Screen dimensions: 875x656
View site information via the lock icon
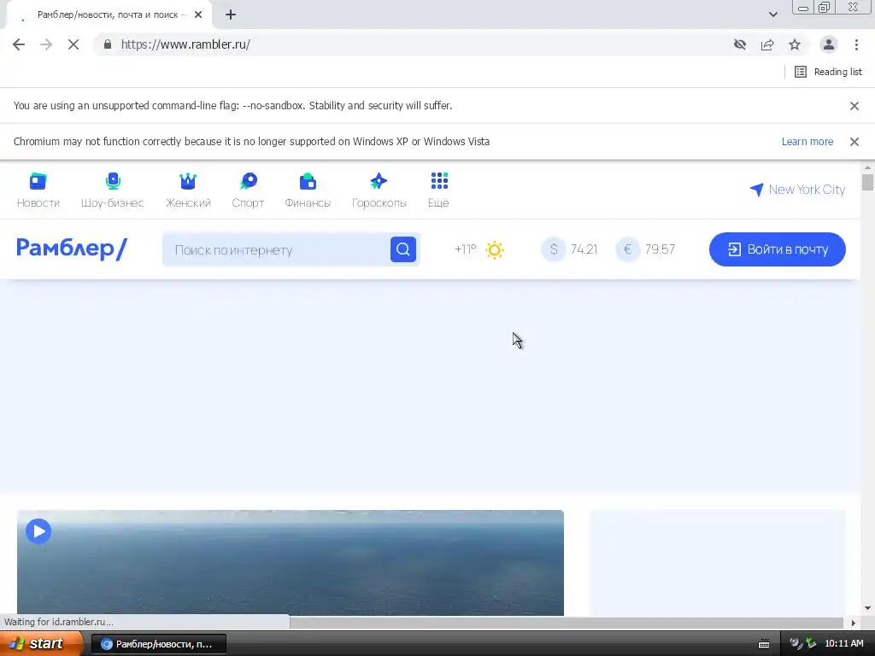pyautogui.click(x=108, y=44)
